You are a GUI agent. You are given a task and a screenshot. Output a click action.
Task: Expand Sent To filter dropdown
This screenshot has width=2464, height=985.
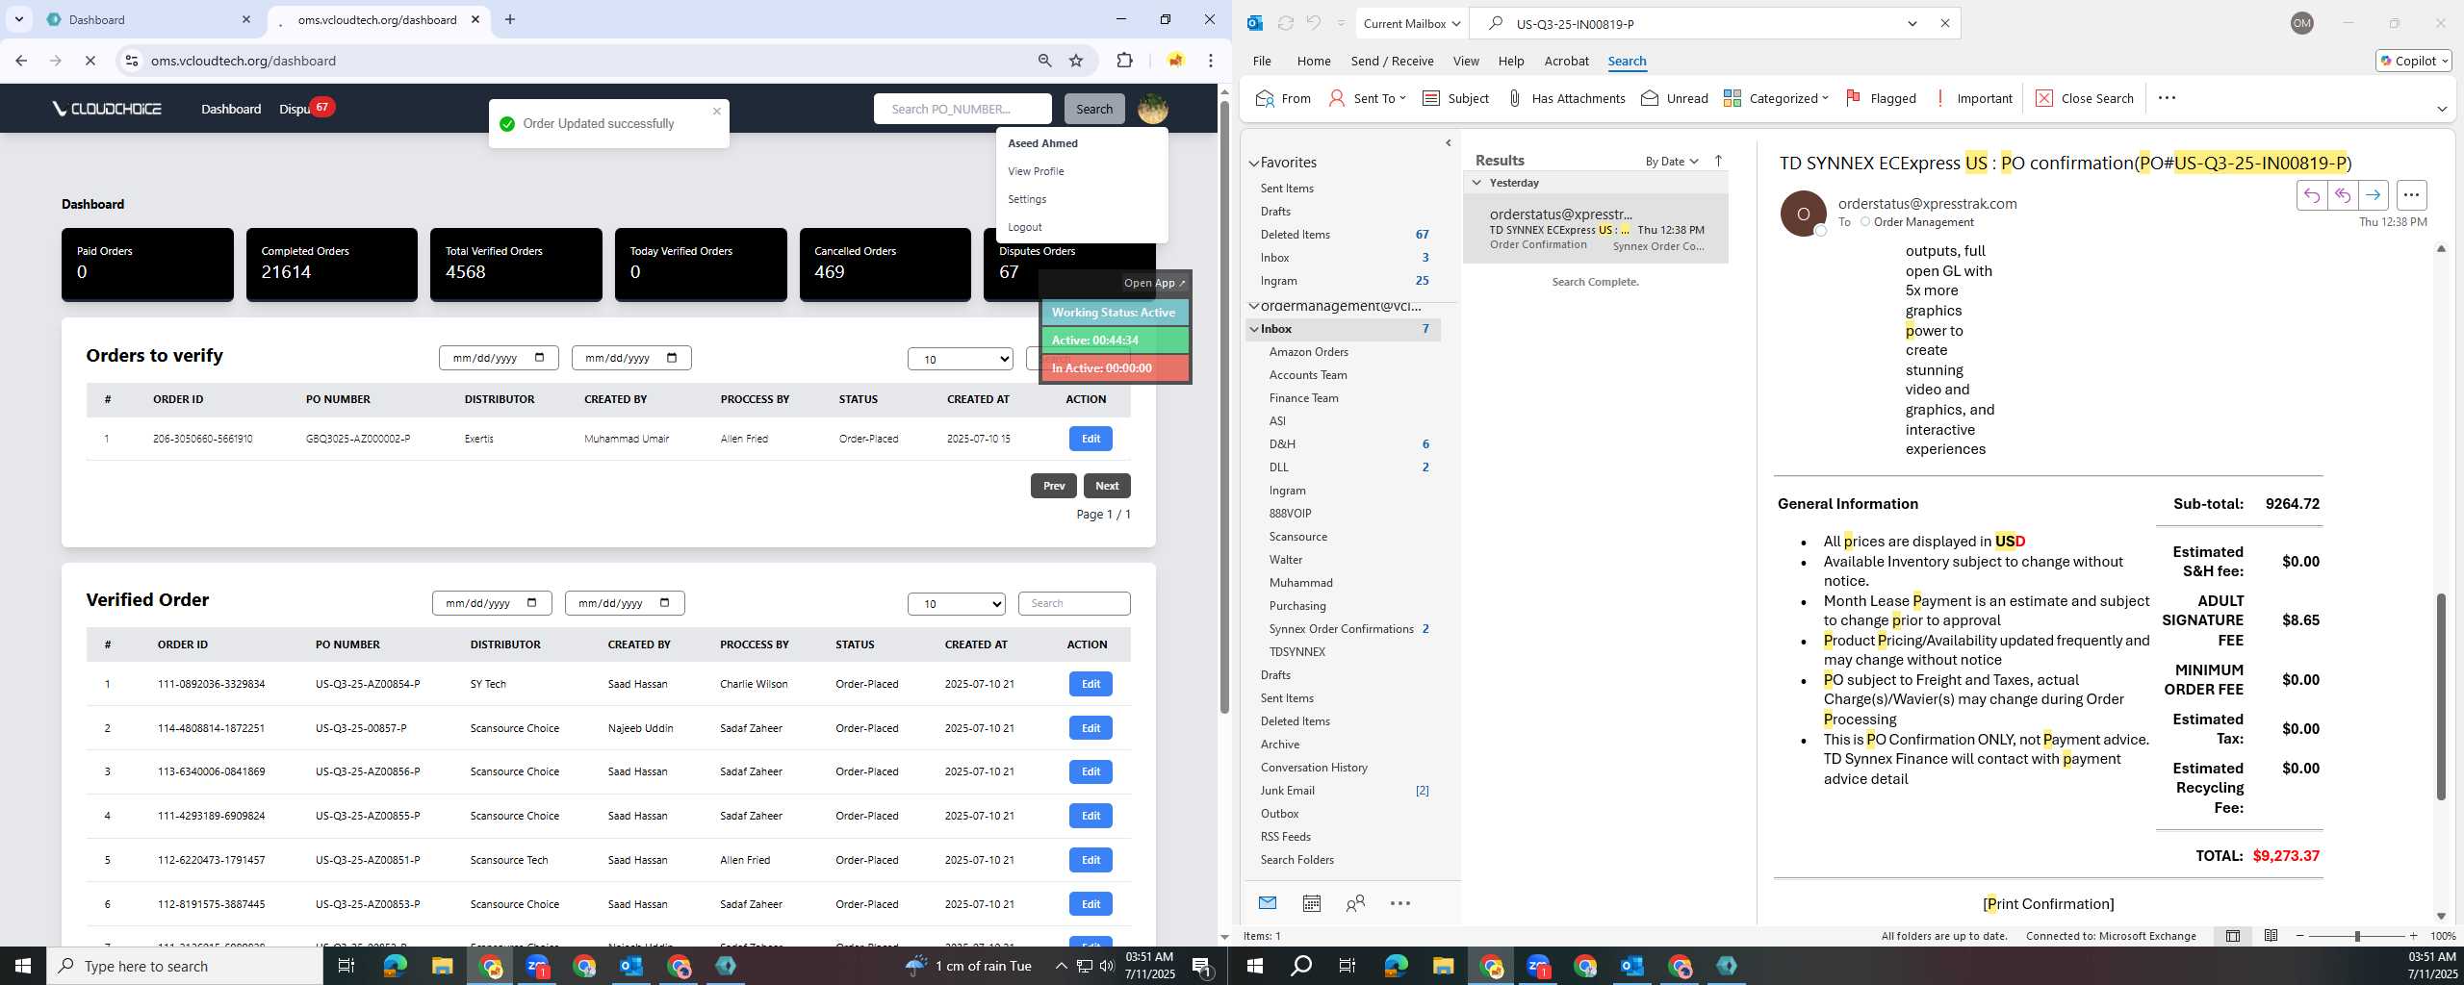click(1367, 98)
